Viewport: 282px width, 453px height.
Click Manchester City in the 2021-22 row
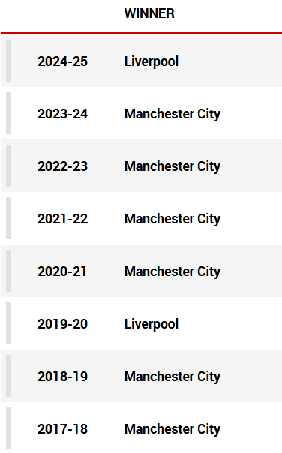click(x=172, y=220)
